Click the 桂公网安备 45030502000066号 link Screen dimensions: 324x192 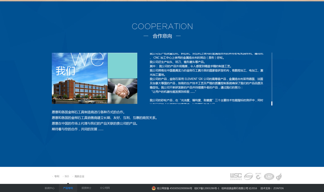pyautogui.click(x=174, y=188)
